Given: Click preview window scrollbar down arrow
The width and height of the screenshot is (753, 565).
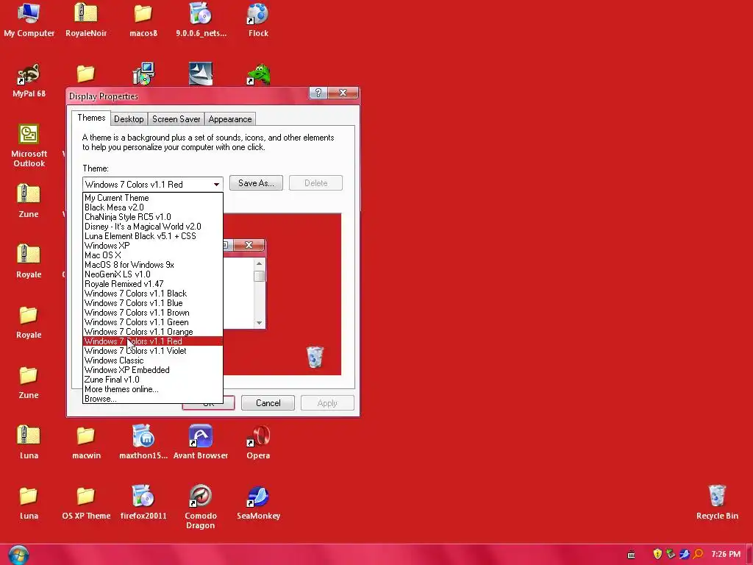Looking at the screenshot, I should (x=260, y=323).
